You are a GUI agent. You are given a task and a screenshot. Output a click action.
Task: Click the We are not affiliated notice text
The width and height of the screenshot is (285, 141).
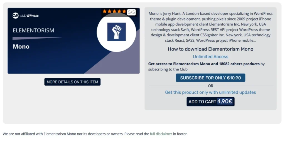click(95, 134)
